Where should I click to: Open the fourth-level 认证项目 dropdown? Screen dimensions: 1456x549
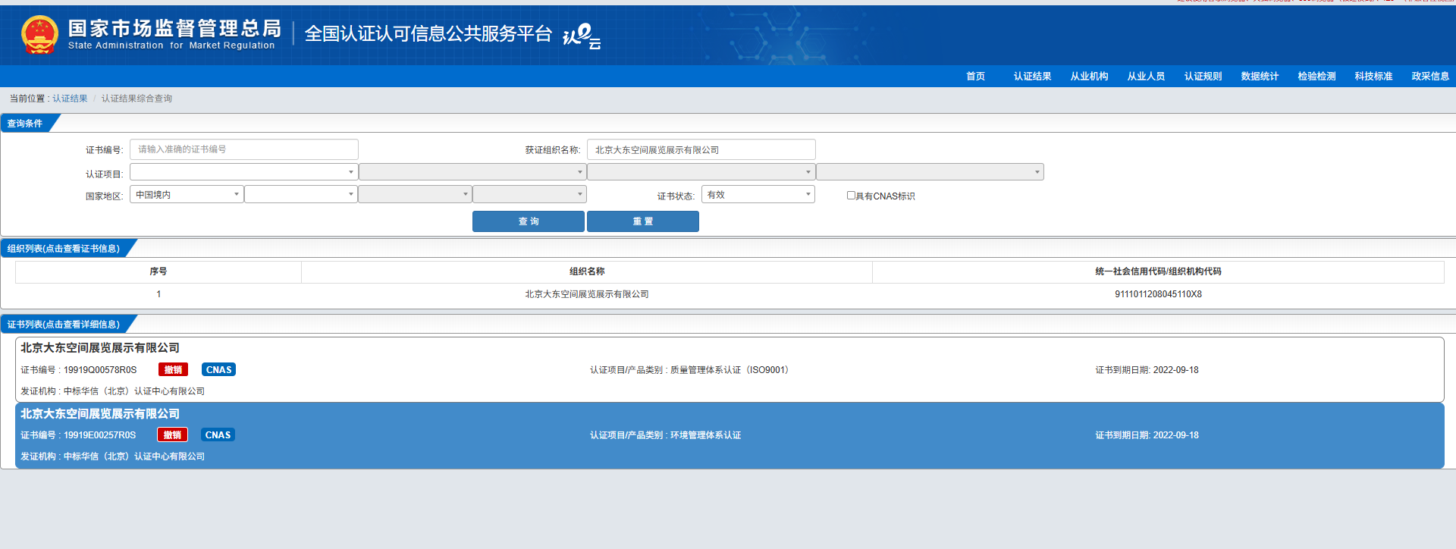(930, 172)
